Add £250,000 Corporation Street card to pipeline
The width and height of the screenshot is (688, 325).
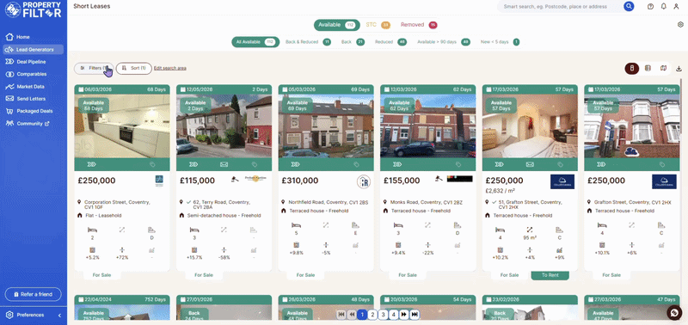click(91, 164)
